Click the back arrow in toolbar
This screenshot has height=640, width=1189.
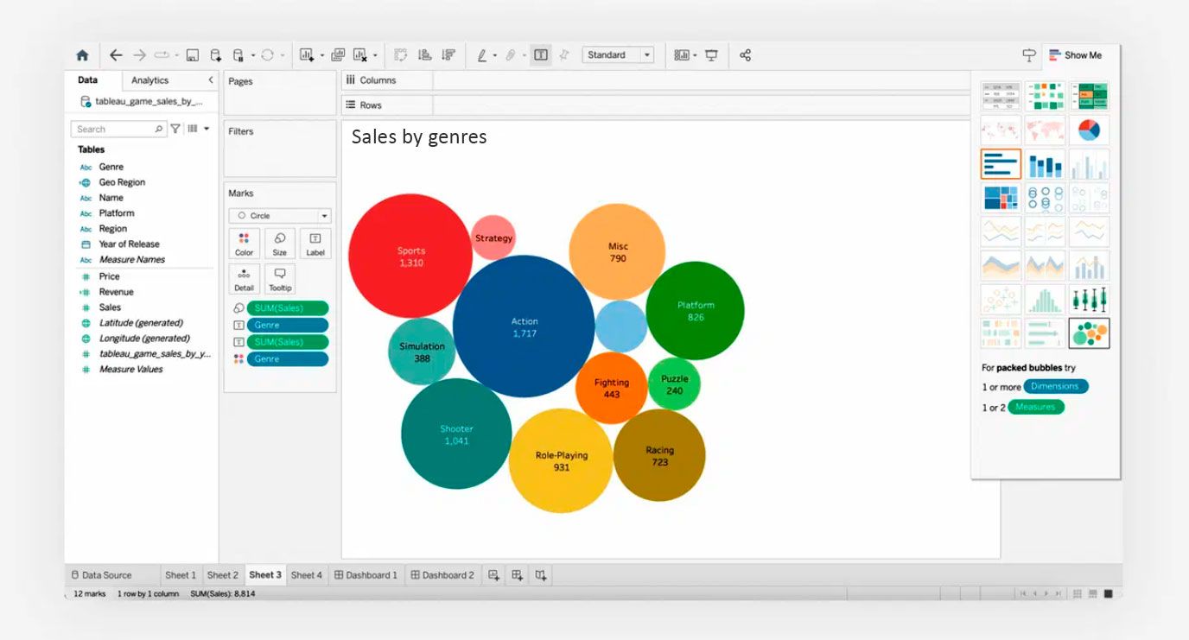tap(116, 55)
